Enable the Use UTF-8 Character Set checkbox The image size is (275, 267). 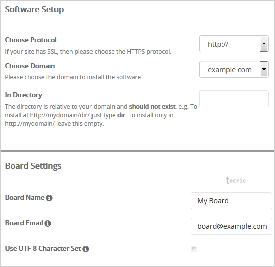point(194,249)
